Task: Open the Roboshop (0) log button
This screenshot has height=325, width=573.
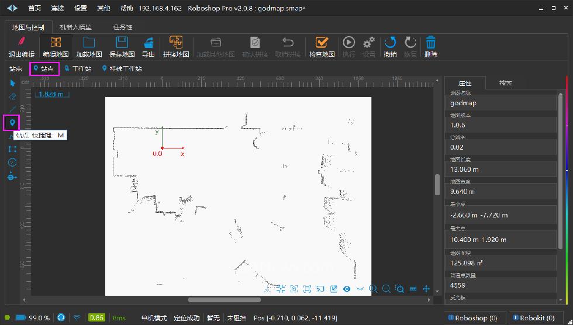Action: pyautogui.click(x=475, y=318)
